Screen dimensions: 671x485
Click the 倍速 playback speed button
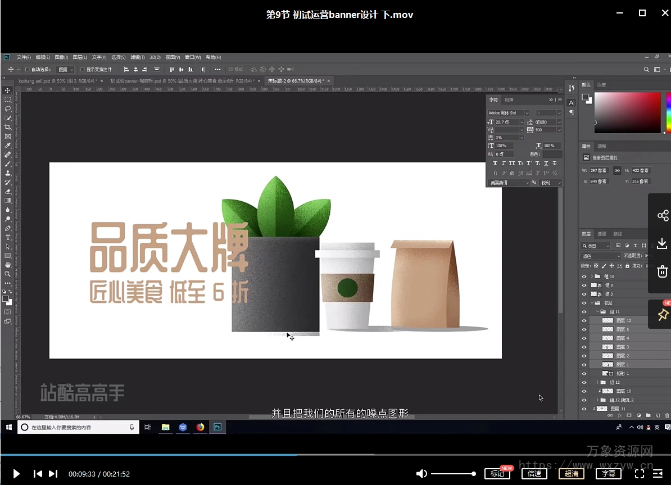534,474
